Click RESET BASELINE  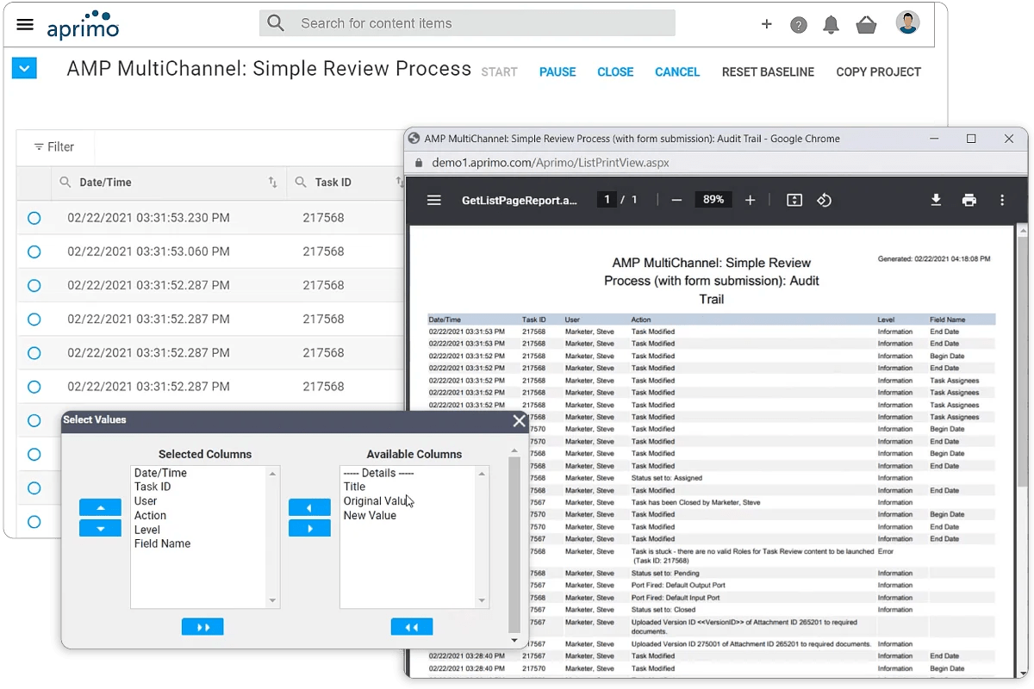[x=768, y=72]
